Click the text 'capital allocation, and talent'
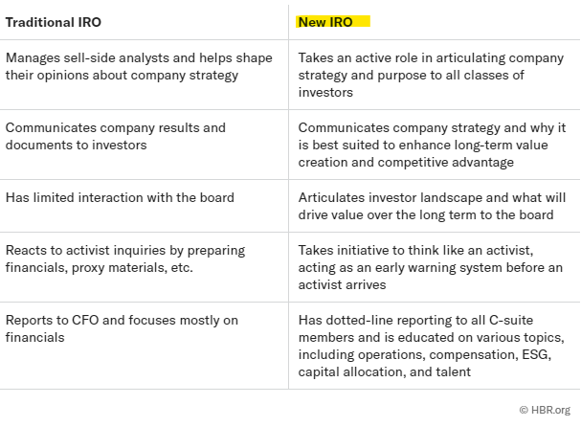The image size is (581, 427). [385, 371]
